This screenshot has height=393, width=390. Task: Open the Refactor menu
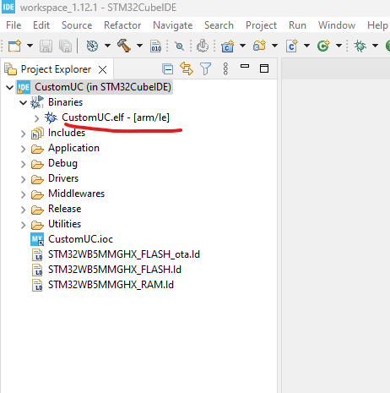122,25
